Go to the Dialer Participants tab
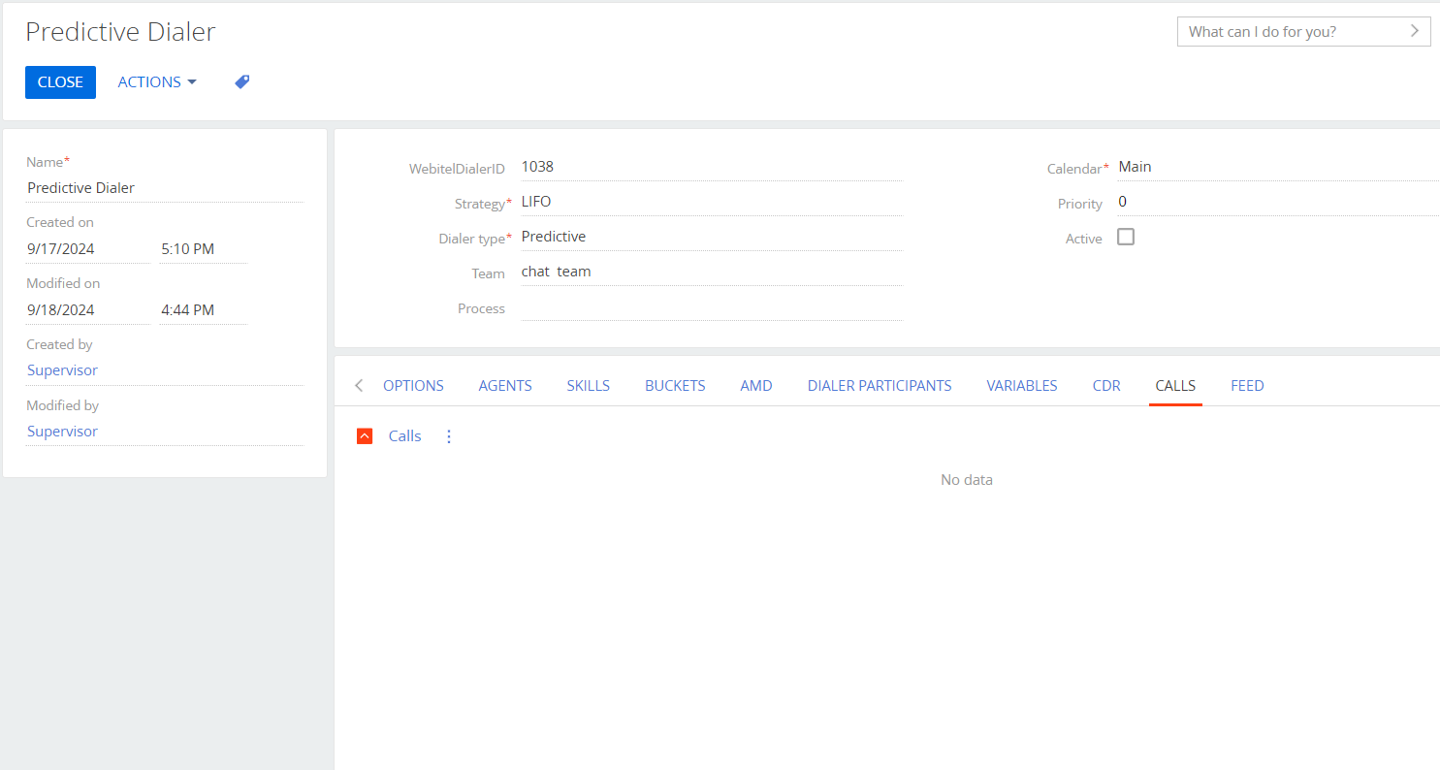This screenshot has width=1440, height=770. pyautogui.click(x=880, y=386)
